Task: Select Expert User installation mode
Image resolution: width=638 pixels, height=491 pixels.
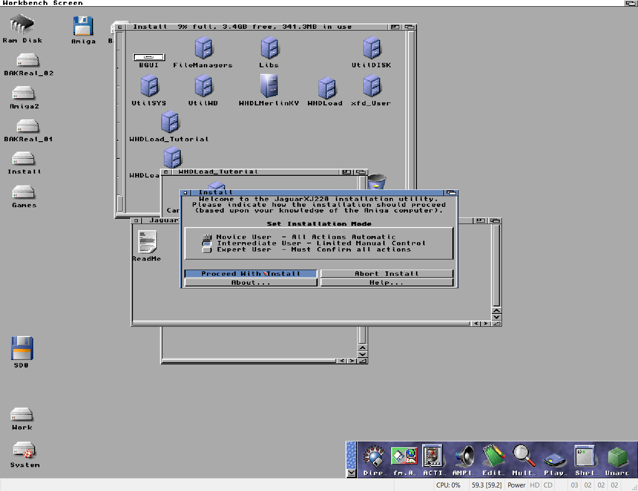Action: [x=207, y=250]
